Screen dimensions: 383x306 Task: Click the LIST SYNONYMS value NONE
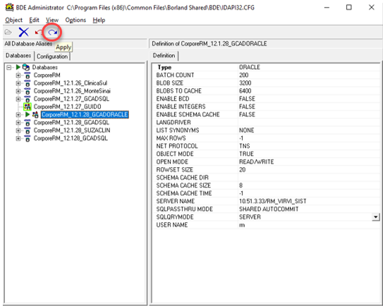(246, 130)
